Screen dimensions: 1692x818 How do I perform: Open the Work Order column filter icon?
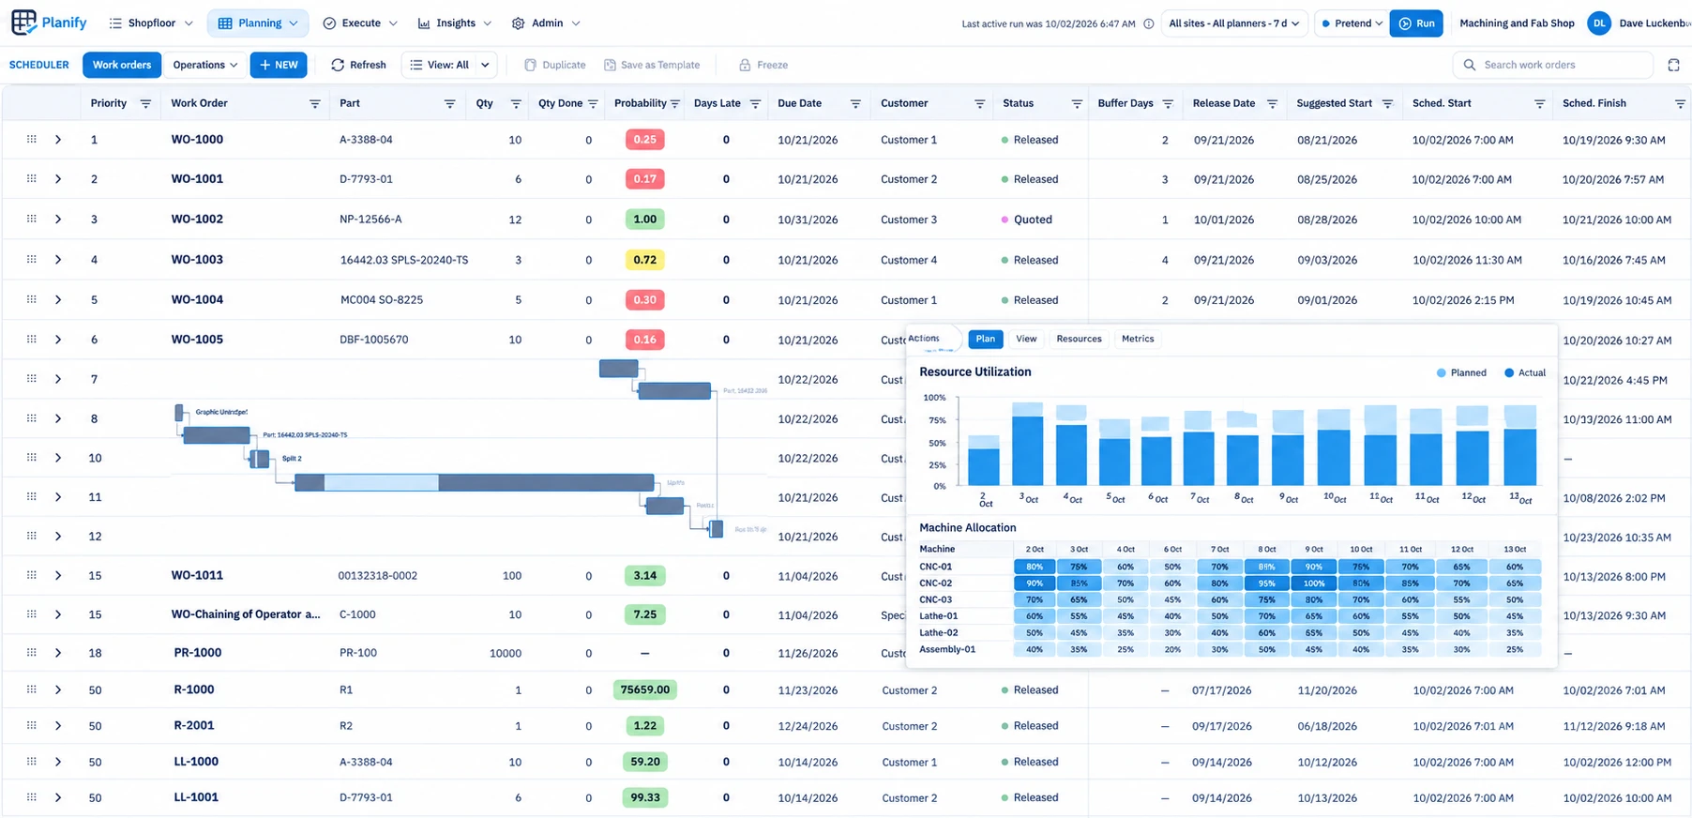[314, 103]
